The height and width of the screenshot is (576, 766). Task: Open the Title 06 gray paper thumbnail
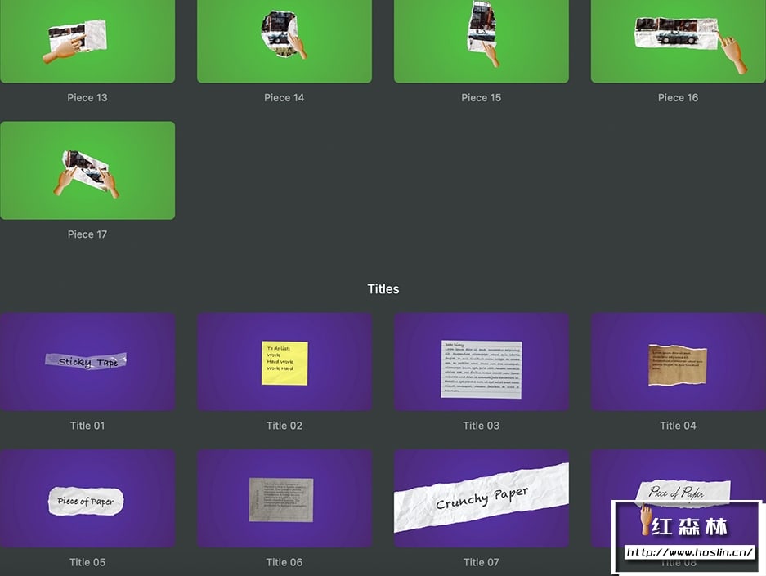pos(284,498)
